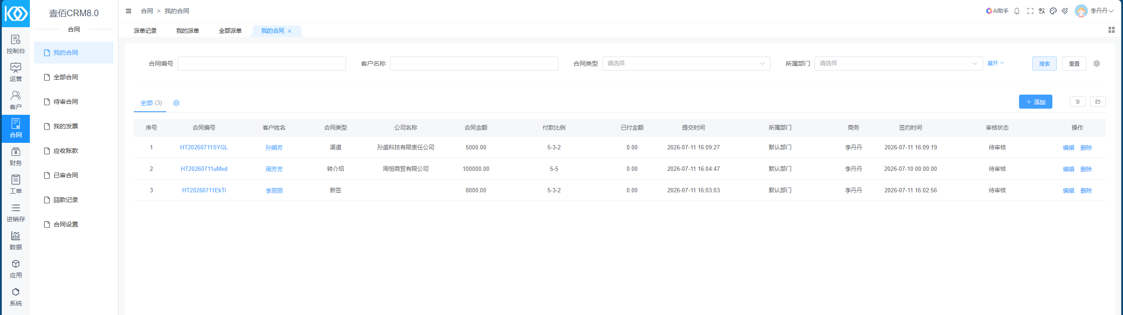Open the 应用 sidebar section
The width and height of the screenshot is (1123, 315).
(x=16, y=269)
